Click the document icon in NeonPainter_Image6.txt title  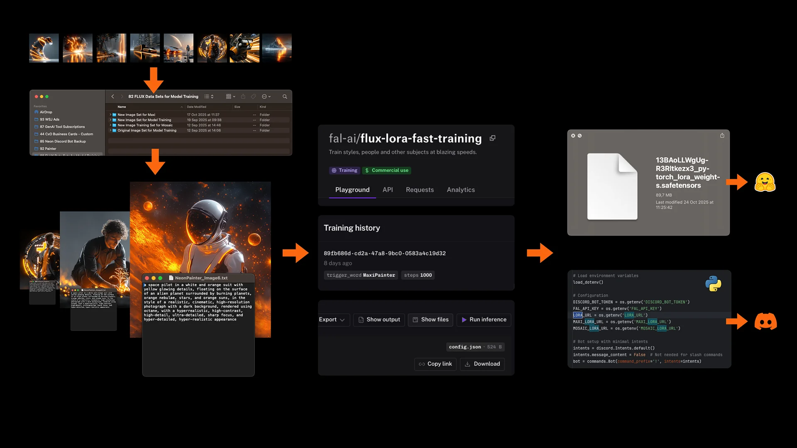pos(171,278)
